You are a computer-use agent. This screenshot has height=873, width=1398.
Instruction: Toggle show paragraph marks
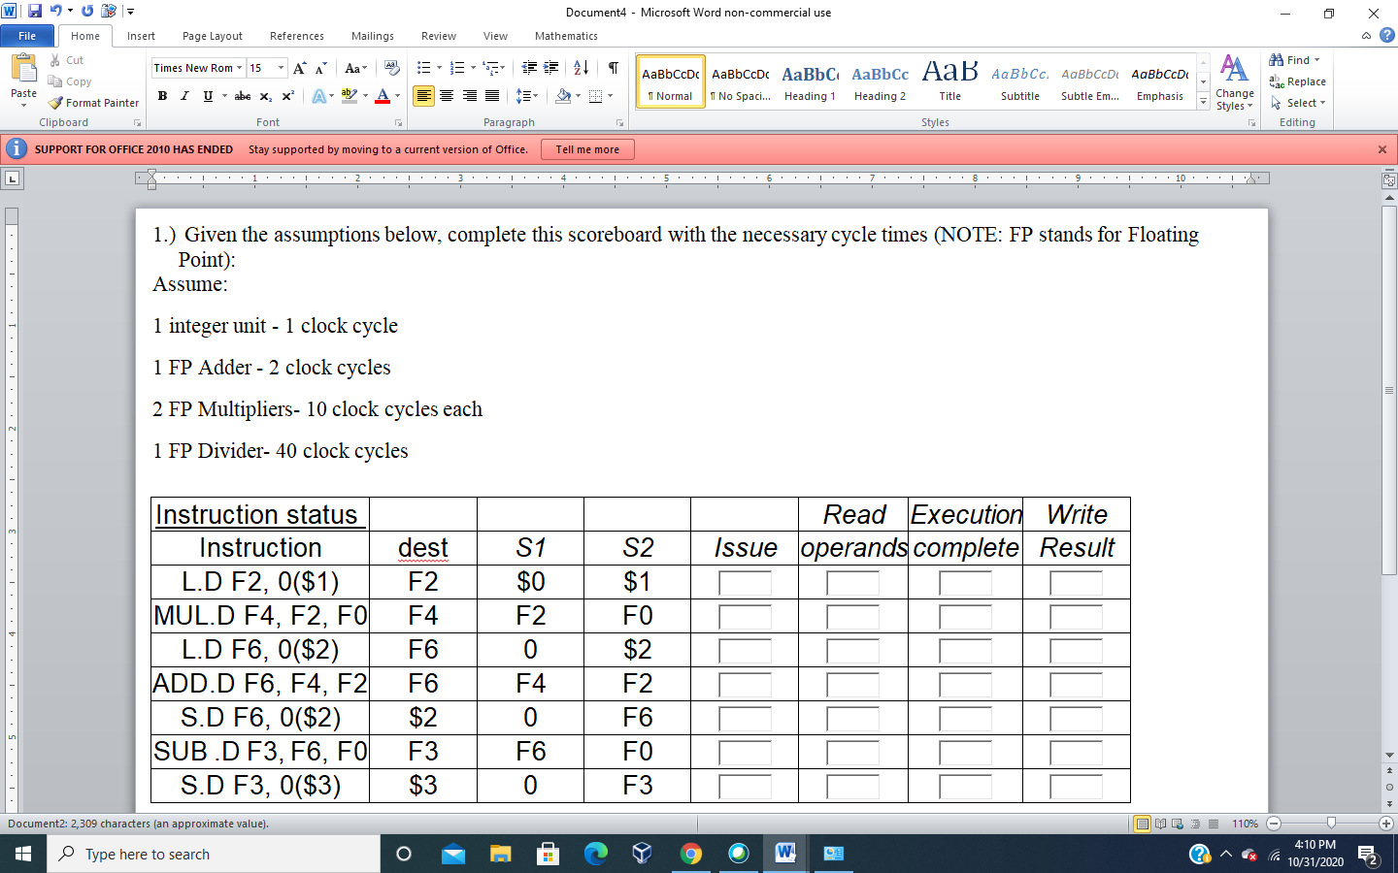[x=614, y=68]
